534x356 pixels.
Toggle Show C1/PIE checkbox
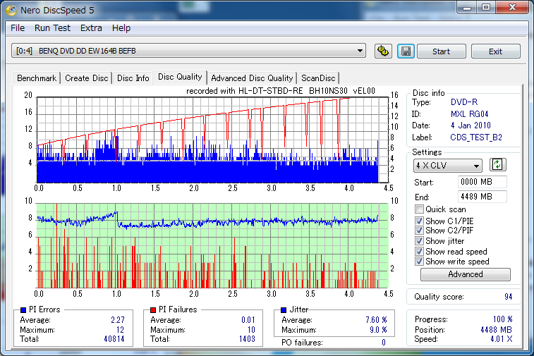point(420,221)
